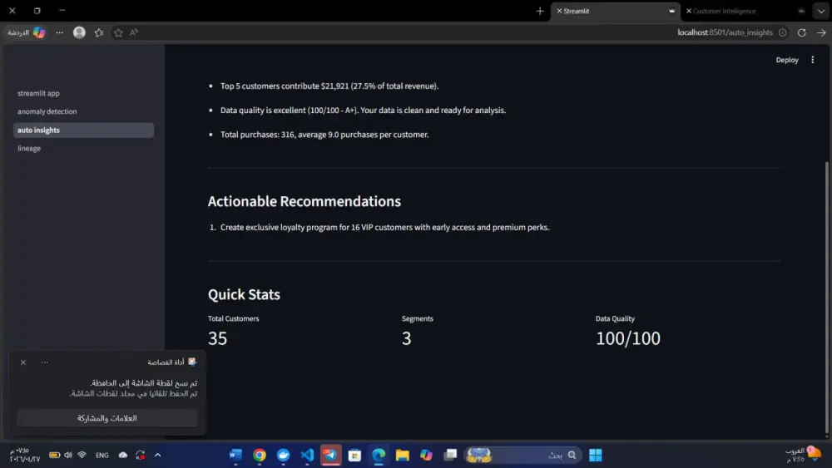
Task: Click the markup and share button
Action: click(107, 418)
